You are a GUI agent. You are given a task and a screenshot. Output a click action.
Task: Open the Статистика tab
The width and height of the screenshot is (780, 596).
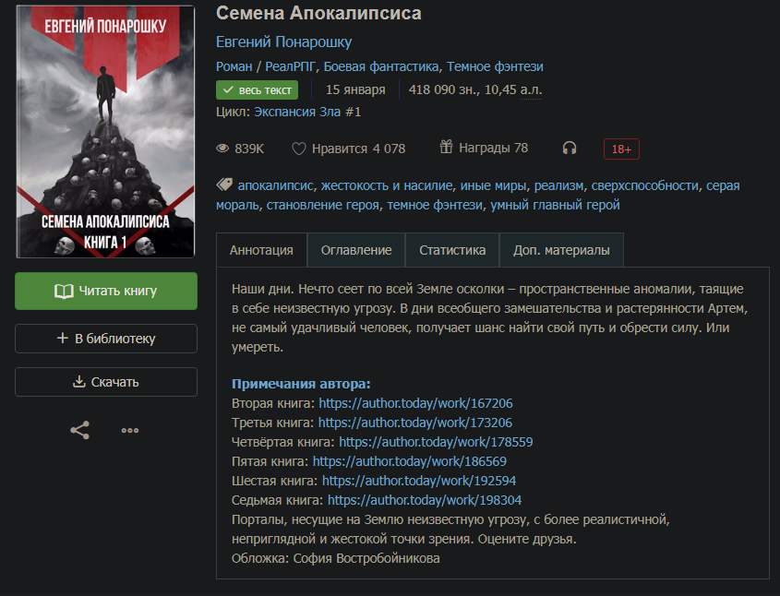click(452, 250)
